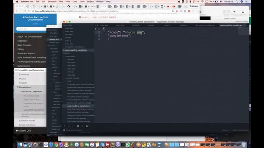
Task: Bookmark page with the star icon
Action: [x=173, y=11]
